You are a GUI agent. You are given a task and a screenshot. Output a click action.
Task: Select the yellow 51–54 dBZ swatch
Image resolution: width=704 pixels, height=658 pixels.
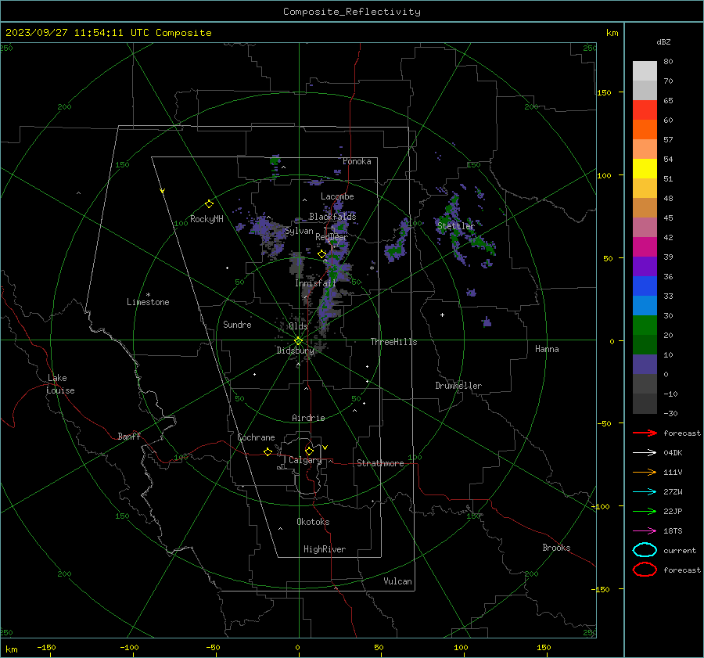tap(645, 169)
